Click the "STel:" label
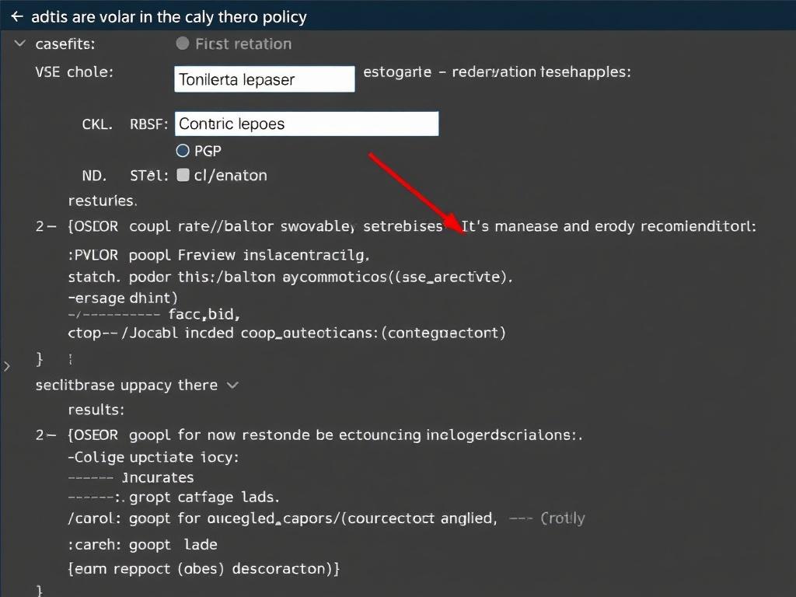This screenshot has height=597, width=796. tap(148, 176)
